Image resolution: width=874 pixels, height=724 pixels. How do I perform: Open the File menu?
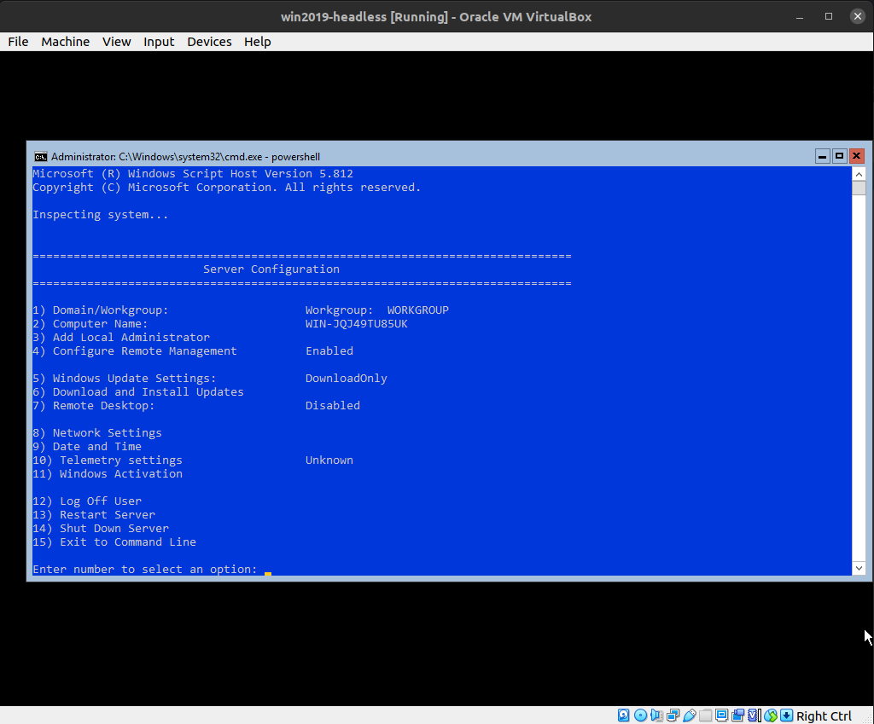tap(18, 42)
